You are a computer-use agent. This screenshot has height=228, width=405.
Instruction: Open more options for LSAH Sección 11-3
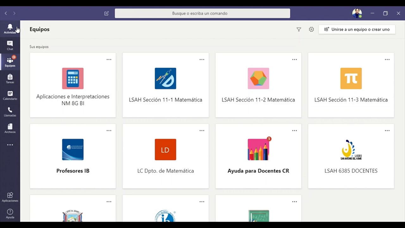point(387,60)
